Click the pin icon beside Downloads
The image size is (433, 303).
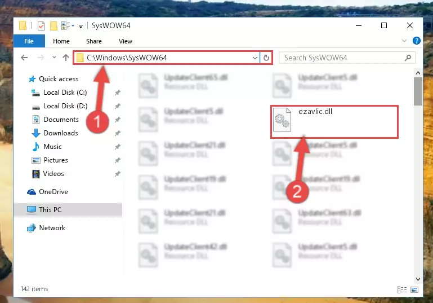118,133
